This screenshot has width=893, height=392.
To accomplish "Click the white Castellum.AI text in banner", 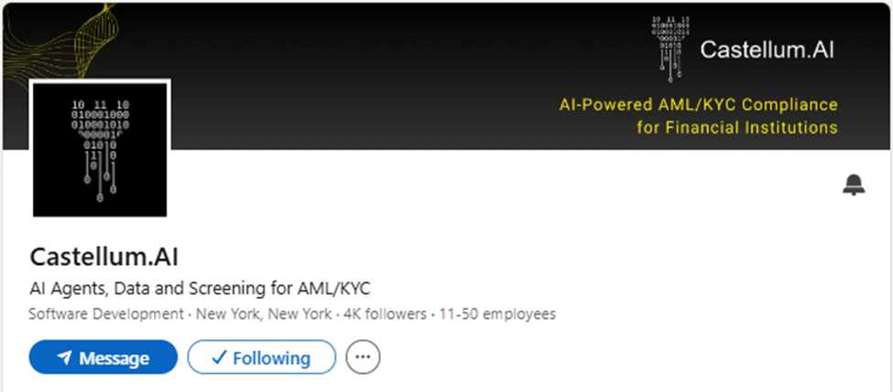I will [x=768, y=49].
